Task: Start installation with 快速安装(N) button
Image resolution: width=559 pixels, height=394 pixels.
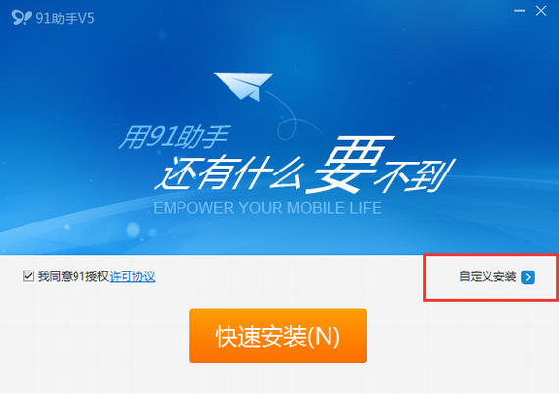Action: click(279, 335)
